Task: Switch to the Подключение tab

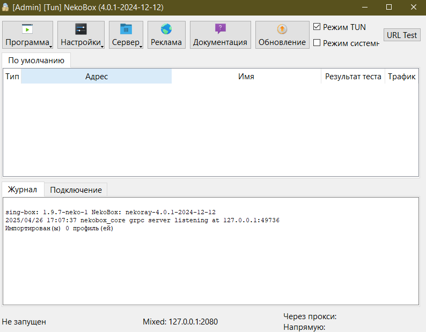Action: tap(76, 190)
